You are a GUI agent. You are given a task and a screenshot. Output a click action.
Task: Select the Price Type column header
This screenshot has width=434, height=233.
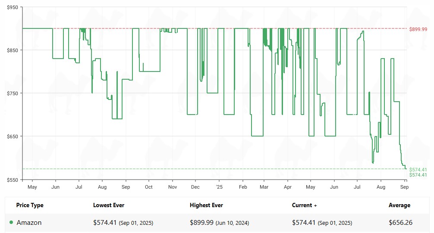coord(30,205)
